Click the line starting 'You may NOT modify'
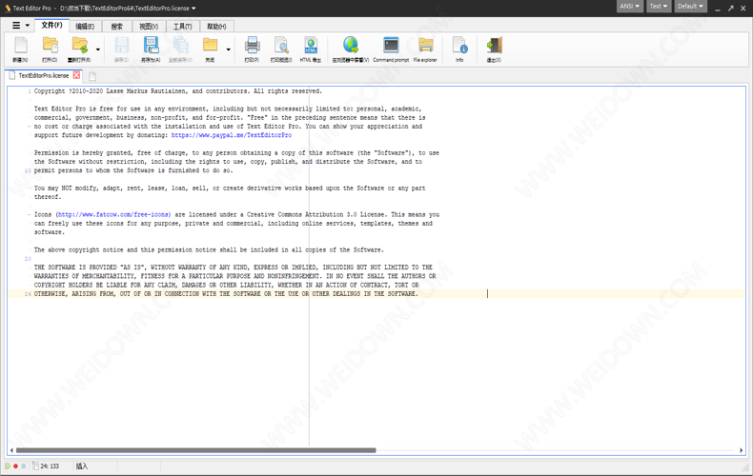The height and width of the screenshot is (476, 753). pyautogui.click(x=230, y=188)
